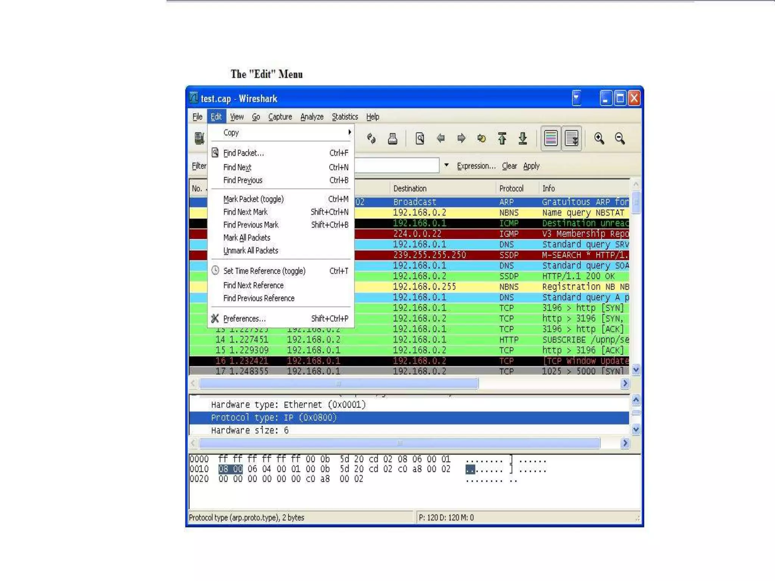The width and height of the screenshot is (775, 581).
Task: Click the Zoom in magnifier icon
Action: click(x=599, y=139)
